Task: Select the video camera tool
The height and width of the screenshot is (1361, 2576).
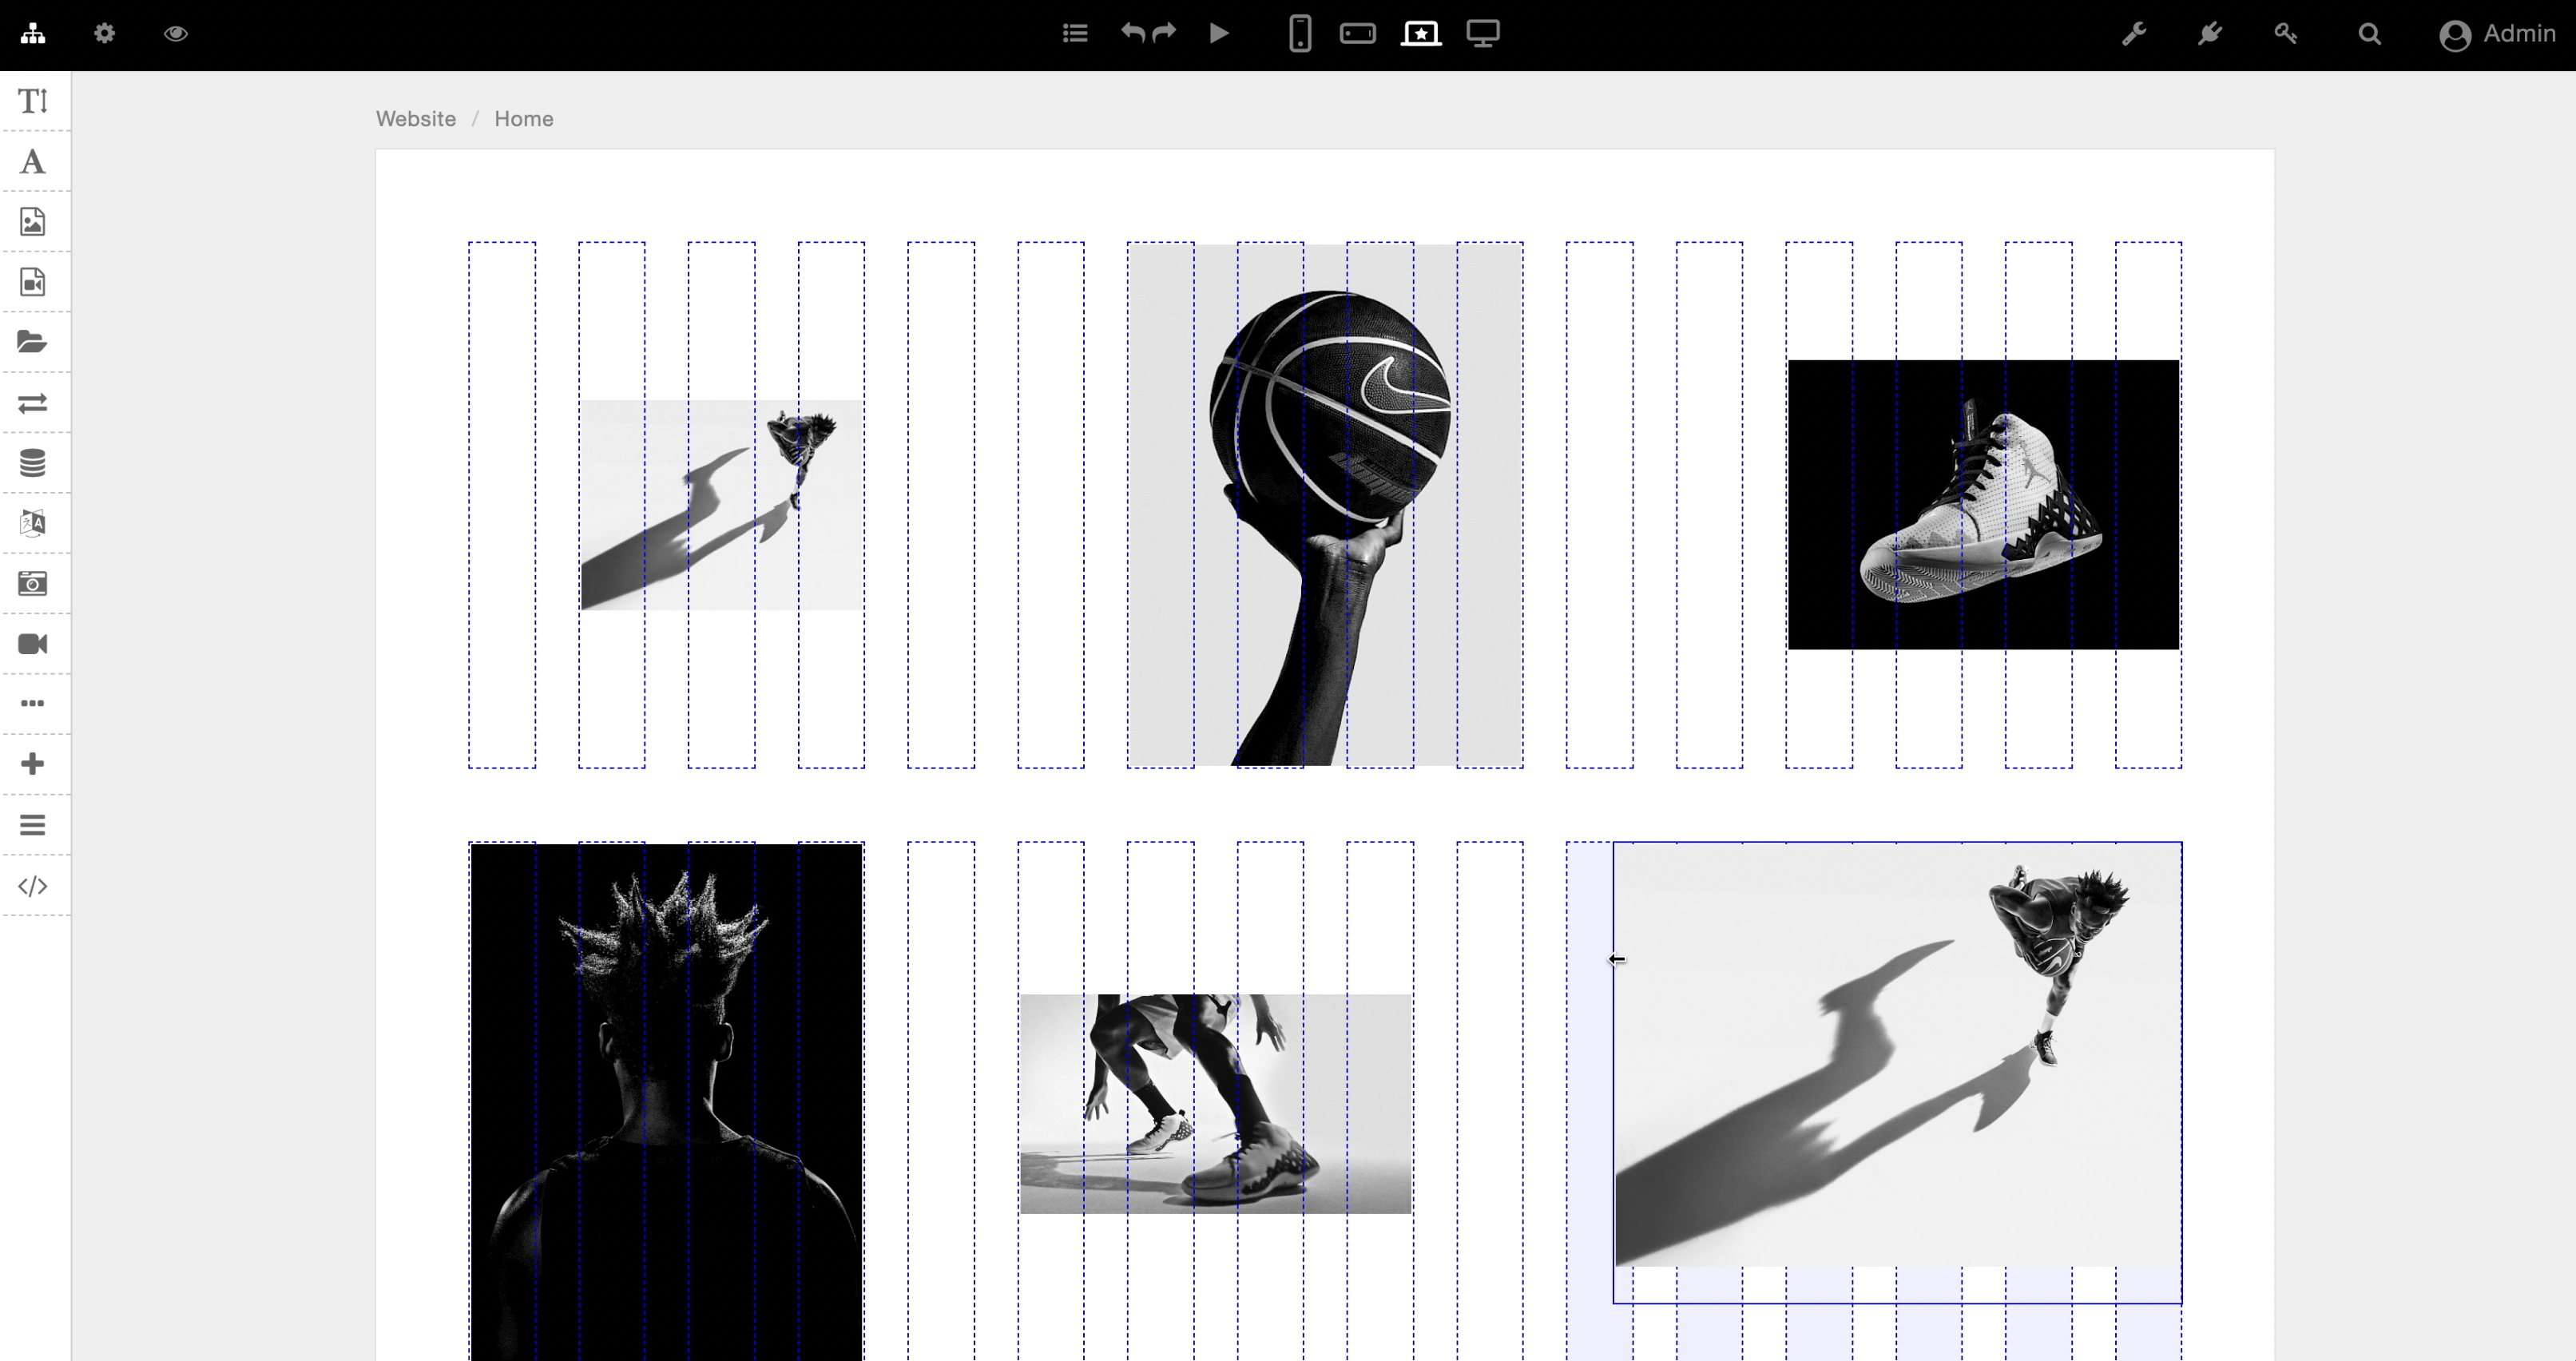Action: (33, 644)
